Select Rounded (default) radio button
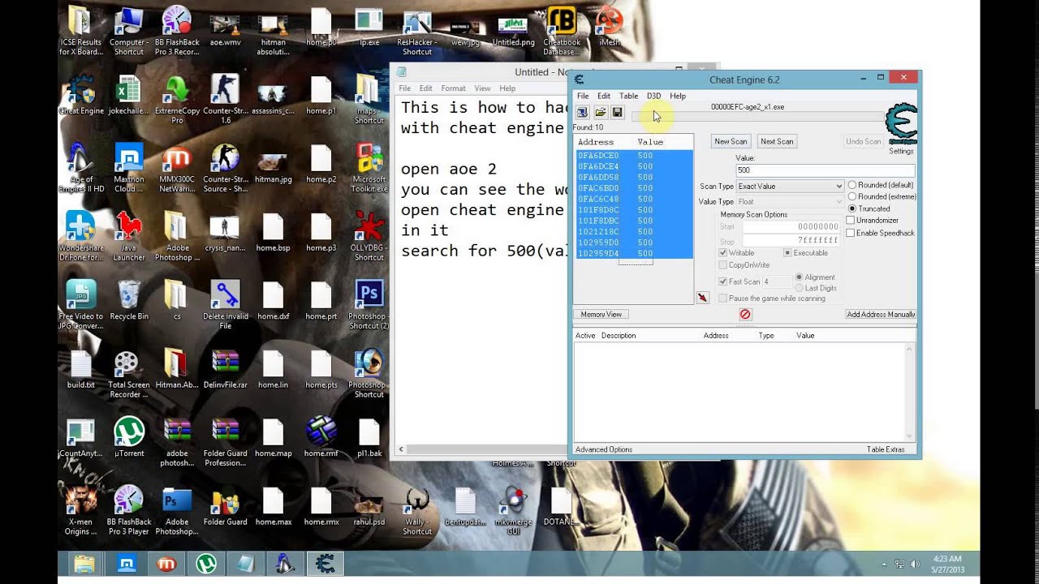 click(852, 185)
